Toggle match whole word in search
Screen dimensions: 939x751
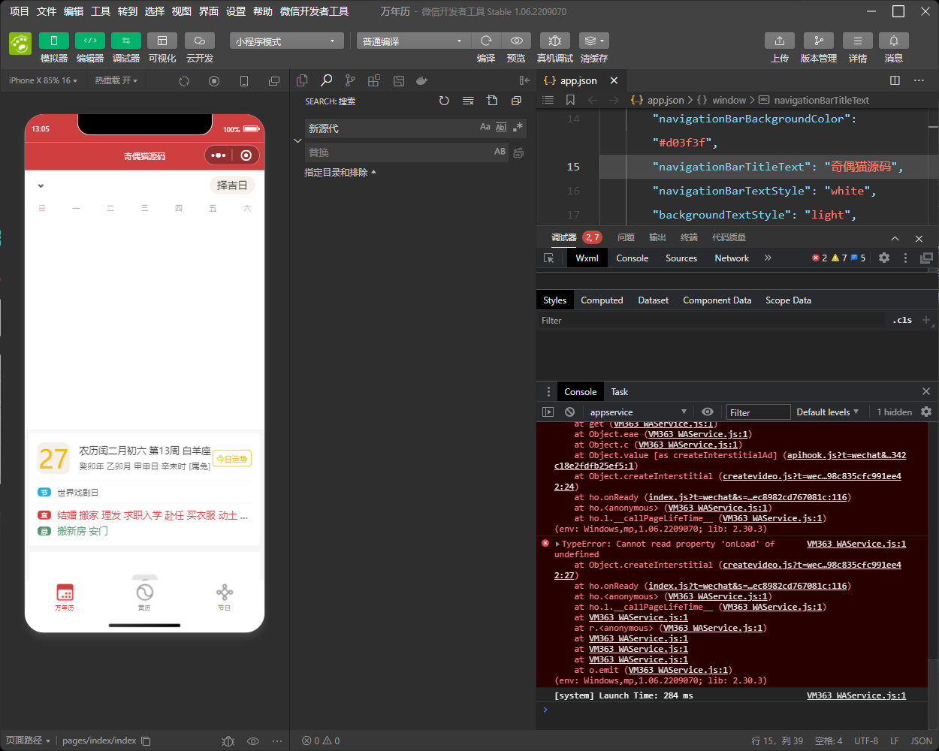point(501,128)
